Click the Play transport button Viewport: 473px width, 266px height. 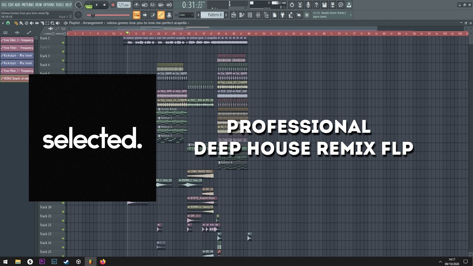pos(97,5)
